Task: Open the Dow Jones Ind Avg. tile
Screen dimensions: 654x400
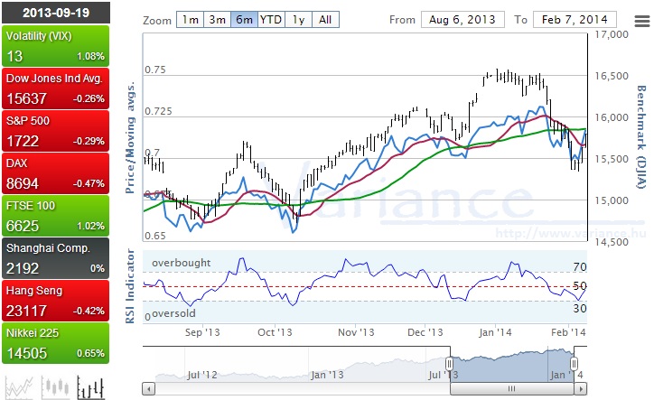Action: [55, 88]
